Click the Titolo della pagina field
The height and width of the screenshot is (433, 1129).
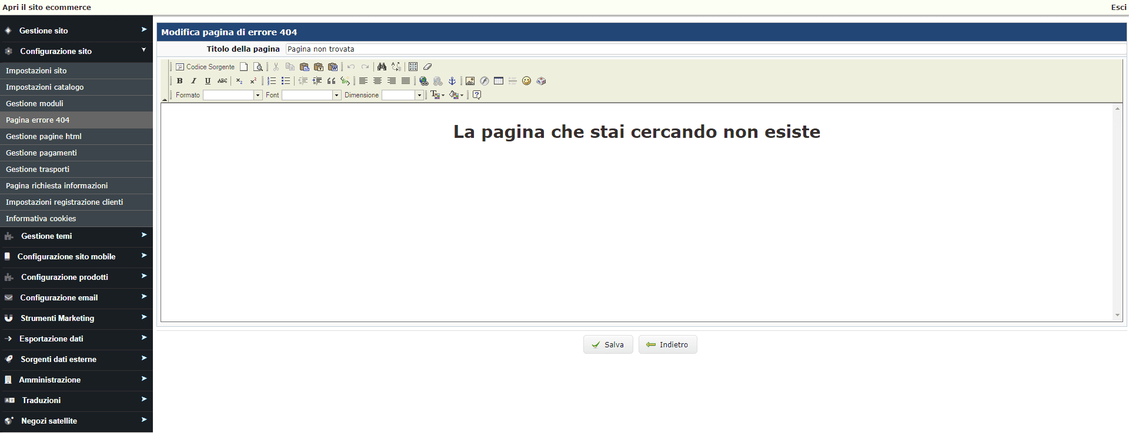[x=706, y=49]
